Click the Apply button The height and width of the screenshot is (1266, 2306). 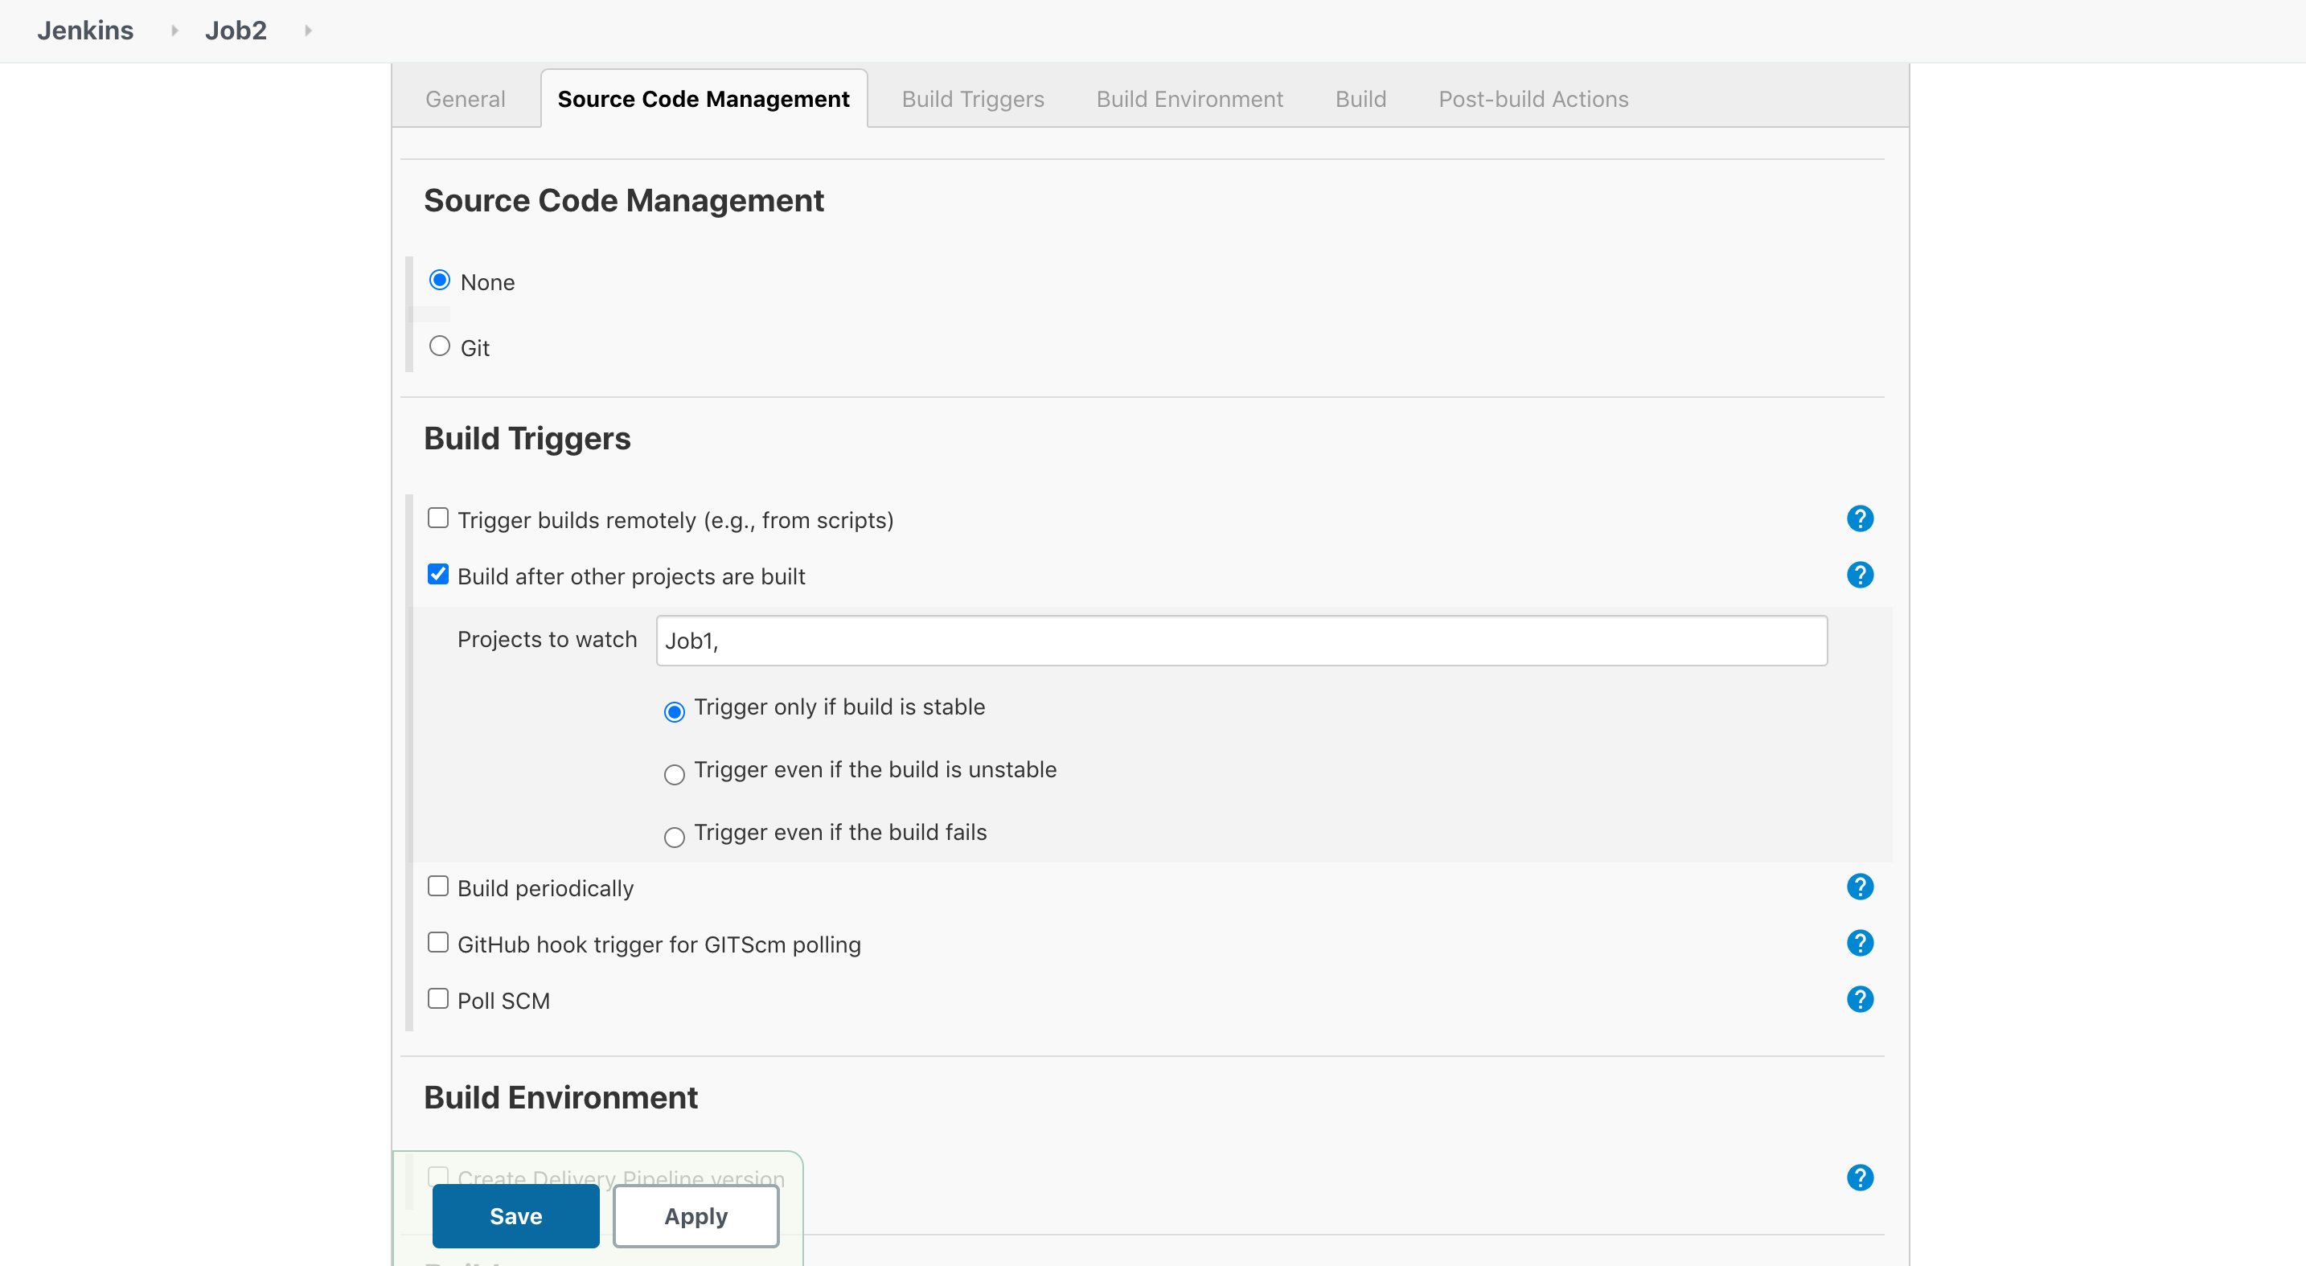pyautogui.click(x=695, y=1216)
